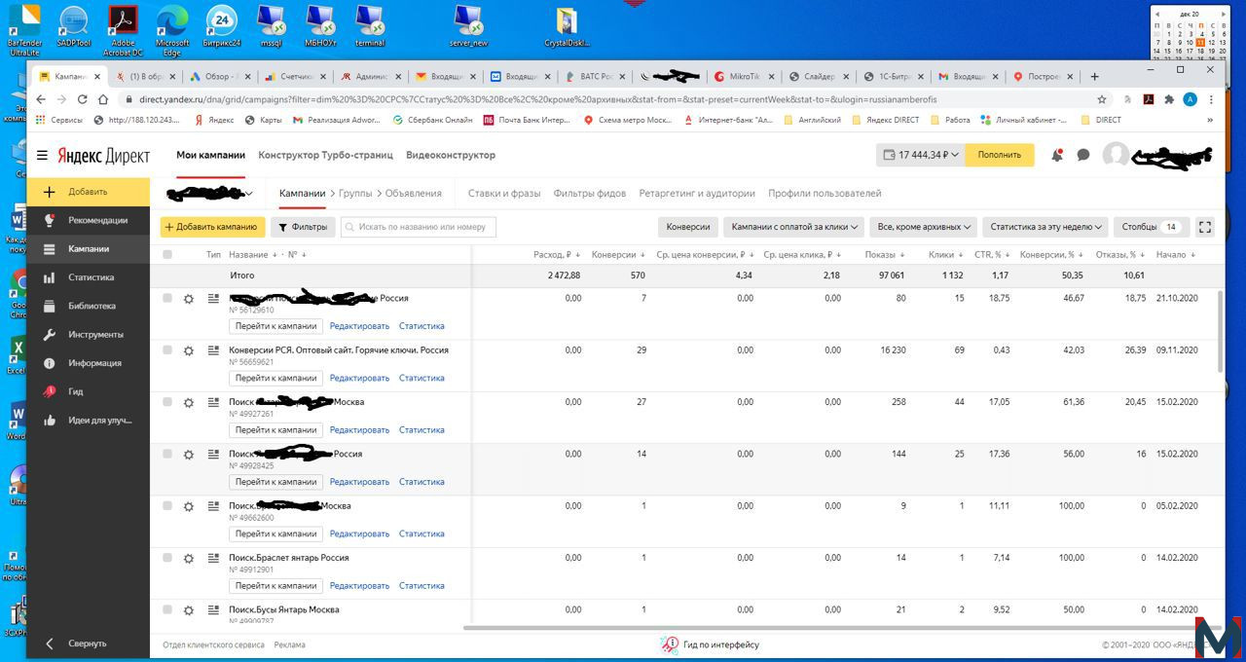Check the box for campaign № 49927261

pos(166,402)
